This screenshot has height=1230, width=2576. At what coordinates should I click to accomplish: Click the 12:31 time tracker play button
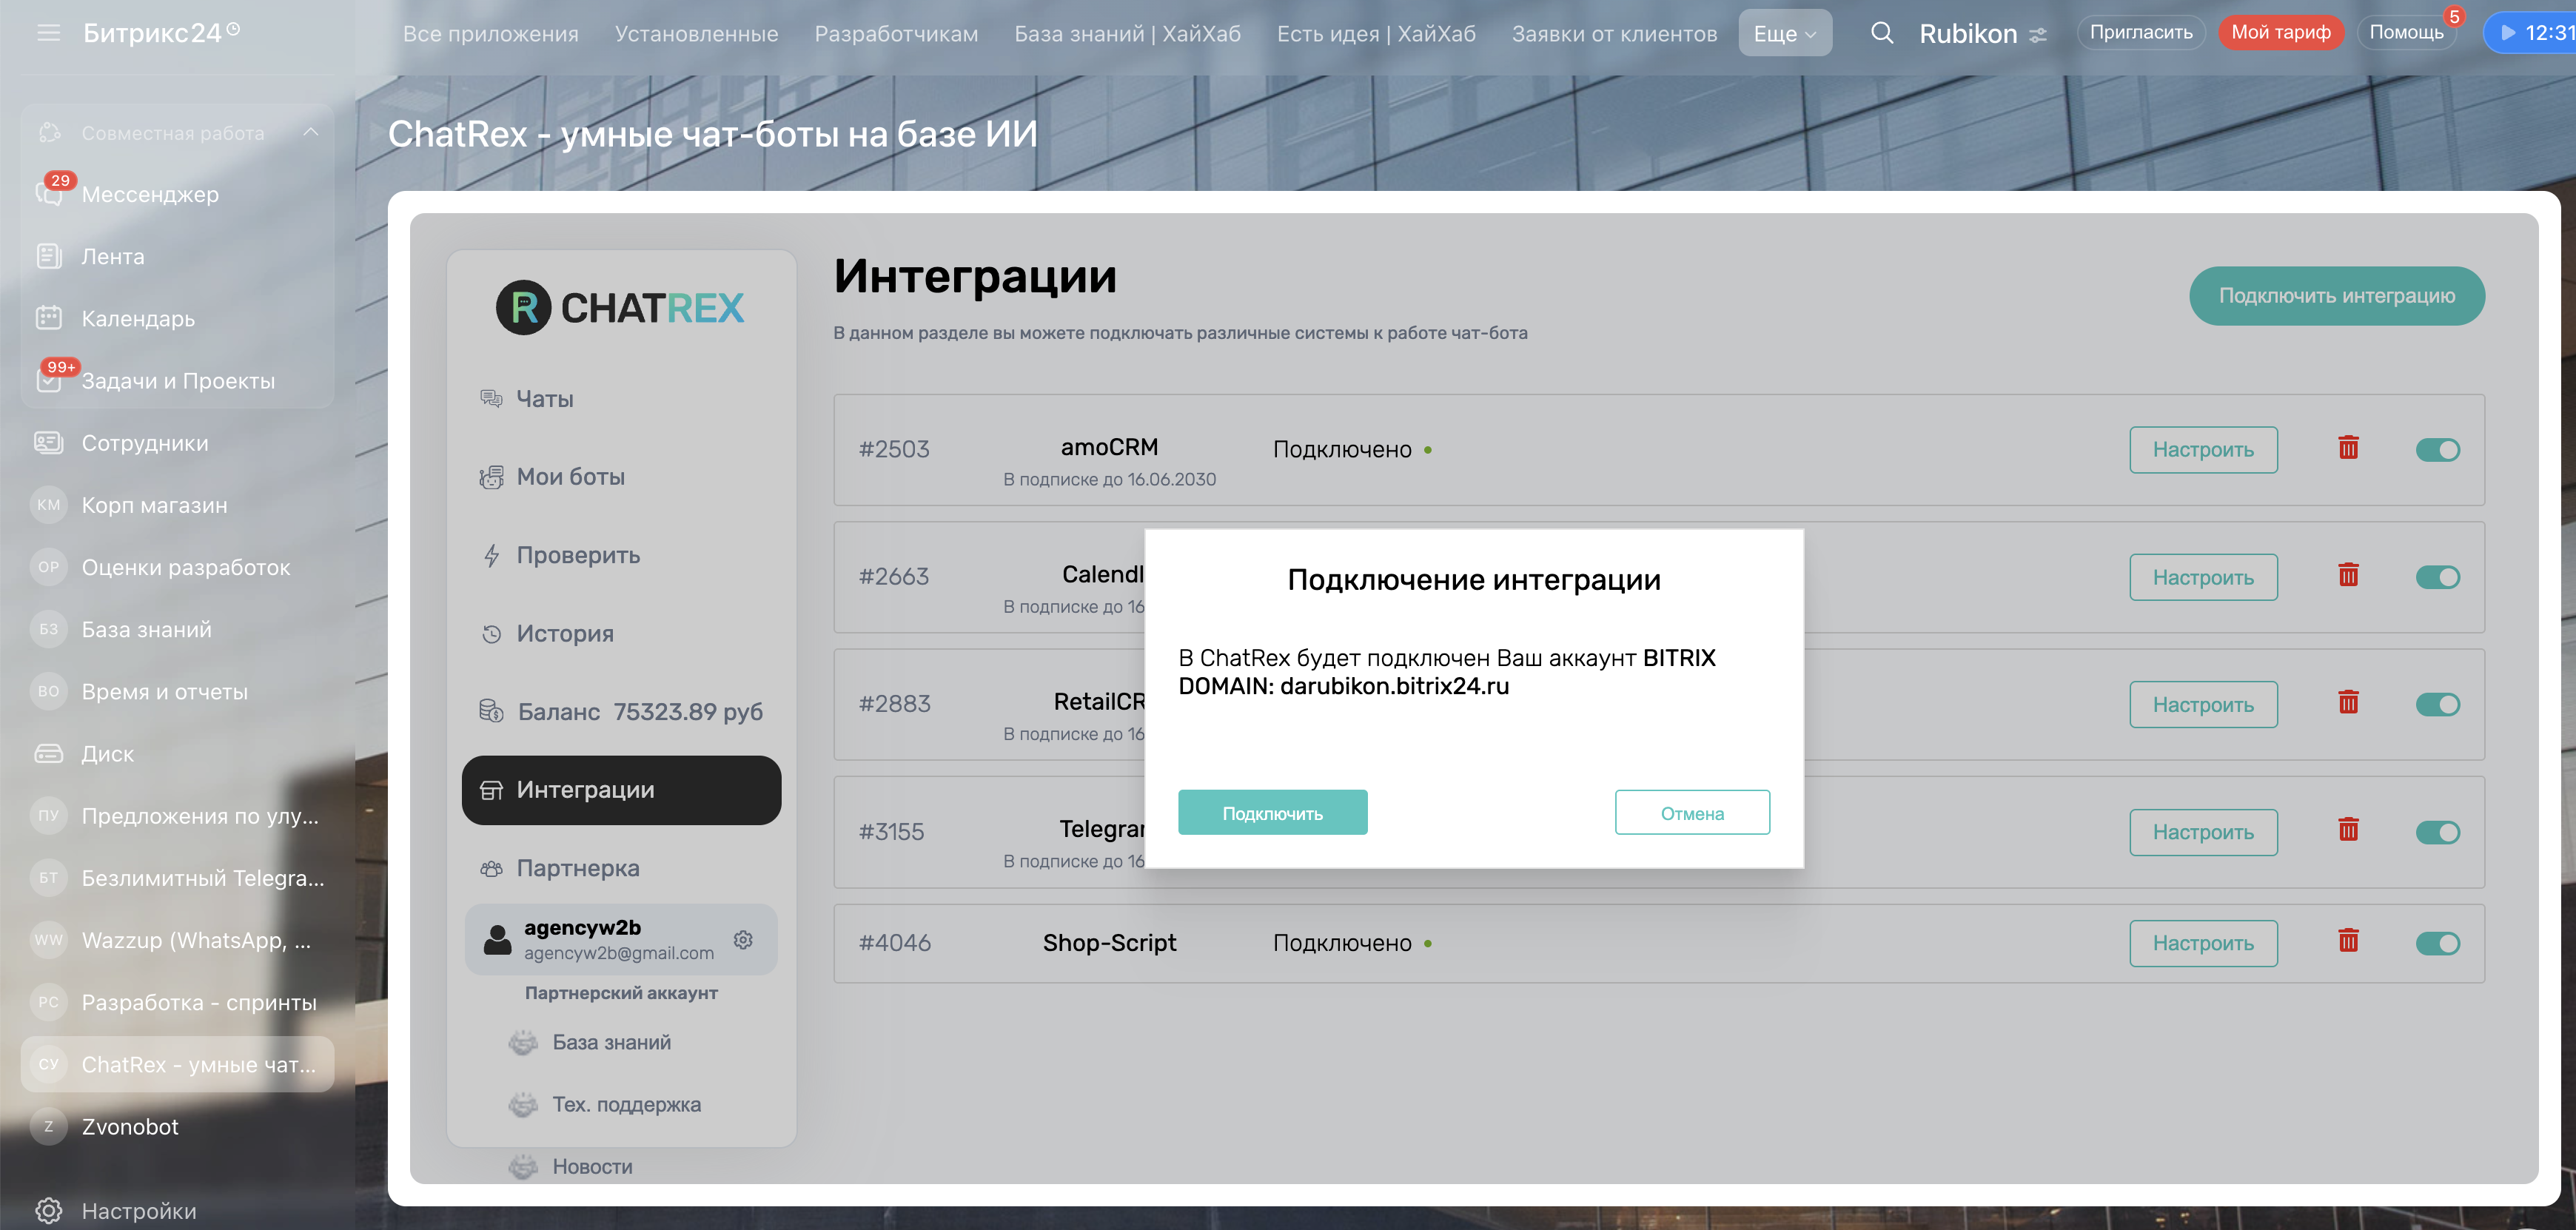(2508, 33)
